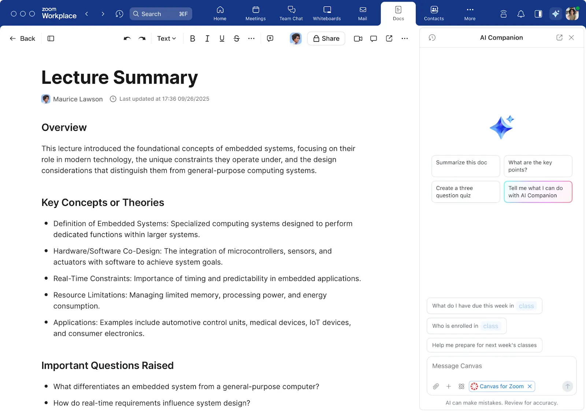The width and height of the screenshot is (586, 412).
Task: Open the notifications bell
Action: click(x=521, y=14)
